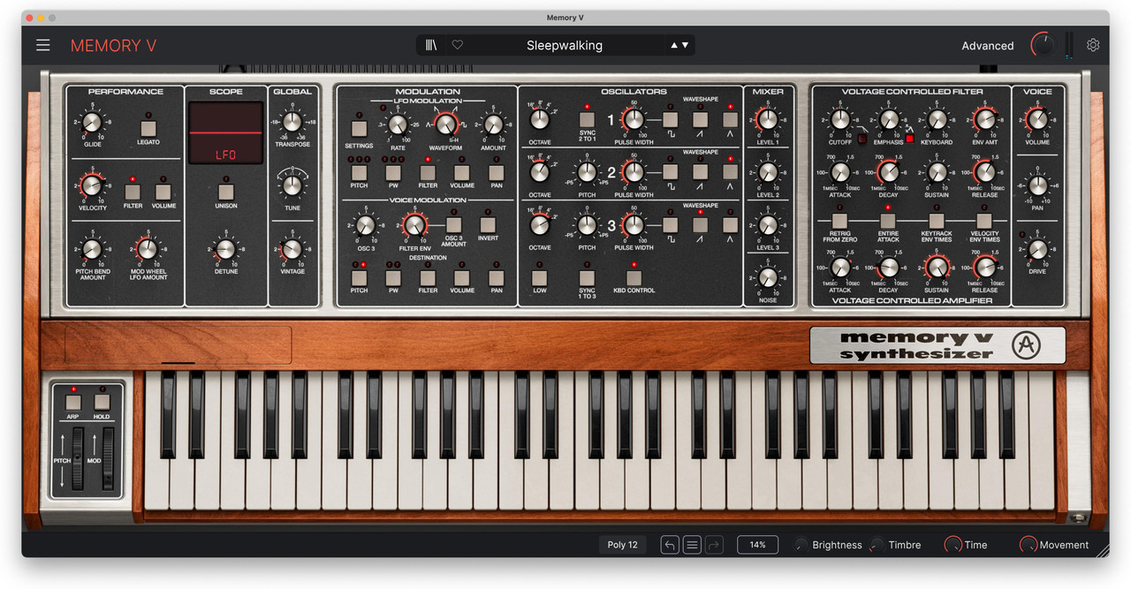The height and width of the screenshot is (589, 1131).
Task: Click the Drive knob
Action: pyautogui.click(x=1037, y=250)
